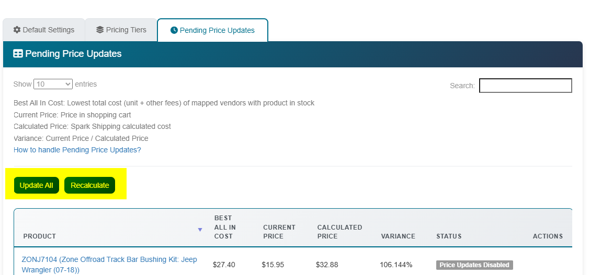Open the How to handle Pending Price Updates link
The height and width of the screenshot is (275, 590).
point(77,150)
